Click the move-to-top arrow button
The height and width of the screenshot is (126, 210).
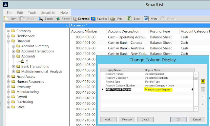pos(203,82)
